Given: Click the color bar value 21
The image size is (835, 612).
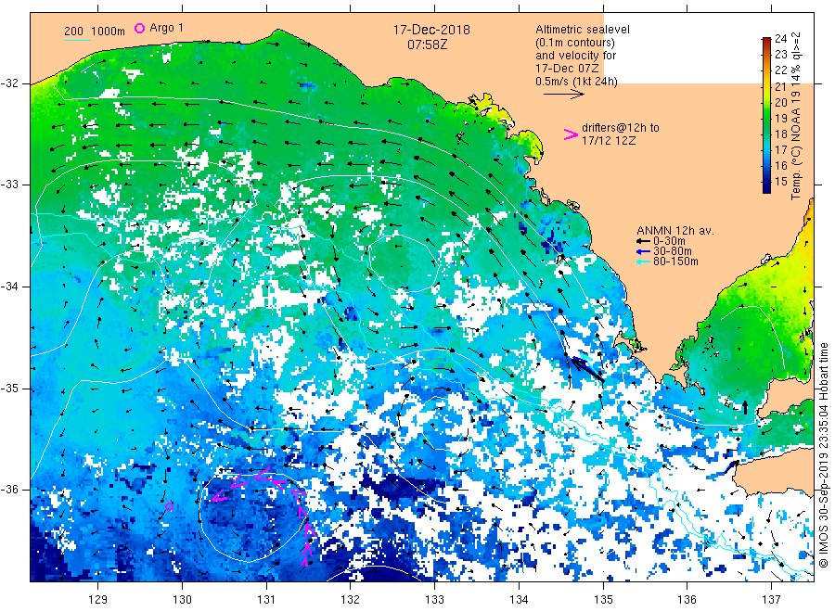Looking at the screenshot, I should 780,86.
